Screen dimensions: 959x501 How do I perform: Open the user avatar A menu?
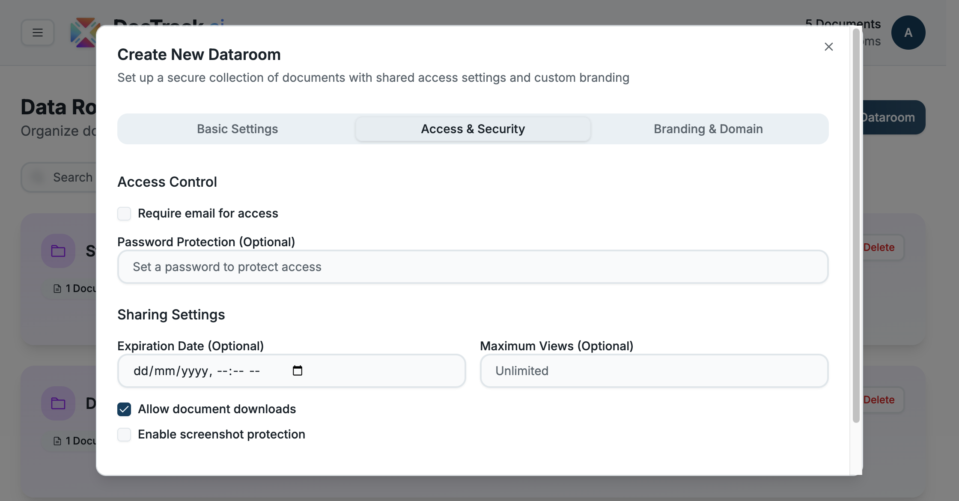908,33
